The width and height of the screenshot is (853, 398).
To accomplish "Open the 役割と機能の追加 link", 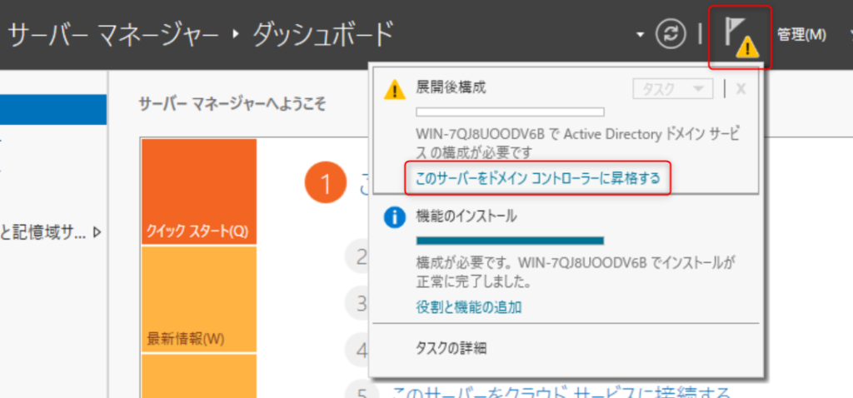I will click(x=469, y=306).
